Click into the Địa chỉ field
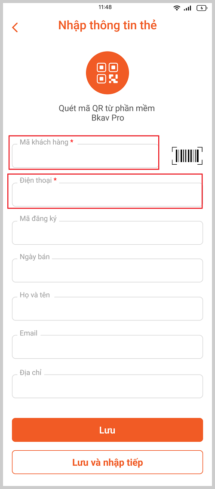The height and width of the screenshot is (489, 215). [107, 386]
